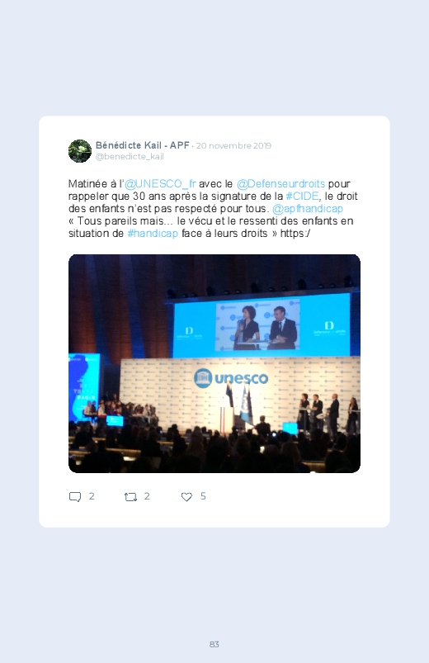429x663 pixels.
Task: Click the big screen showing two speakers
Action: [x=262, y=324]
